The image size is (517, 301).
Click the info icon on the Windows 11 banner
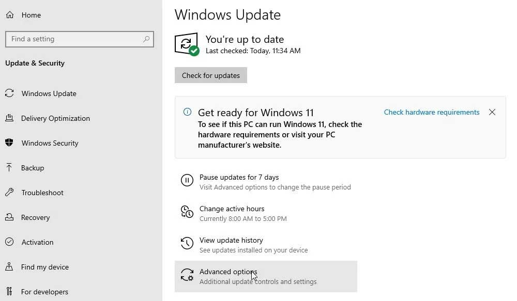pos(187,113)
